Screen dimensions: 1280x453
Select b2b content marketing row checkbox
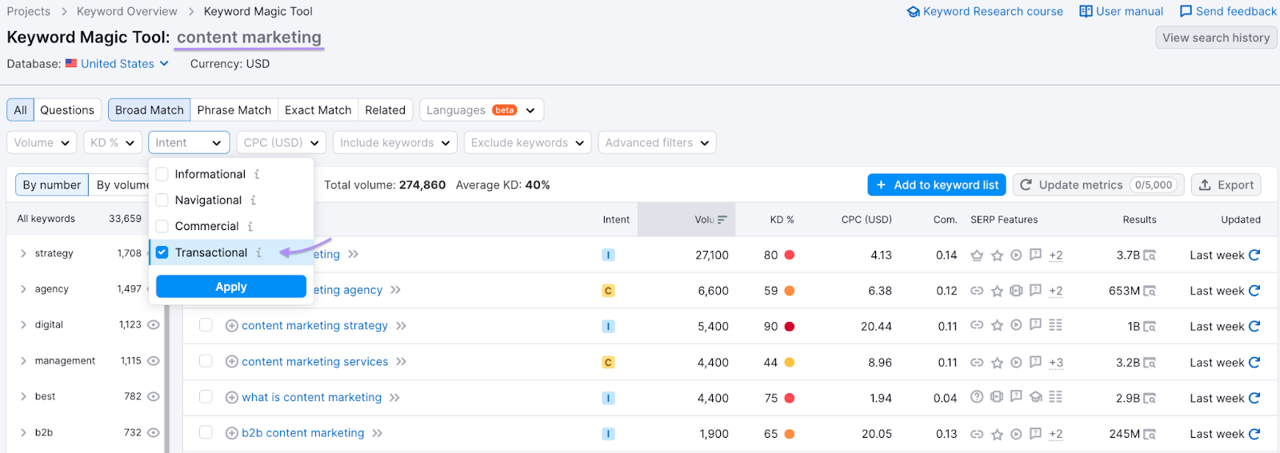(x=206, y=432)
